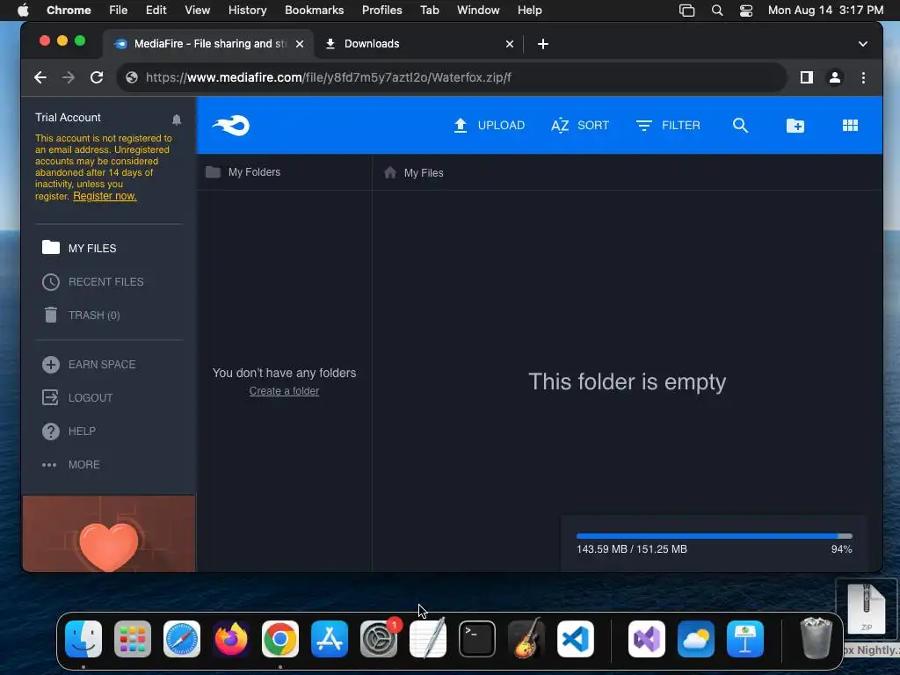Click the date and time in menu bar
This screenshot has width=900, height=675.
tap(825, 10)
